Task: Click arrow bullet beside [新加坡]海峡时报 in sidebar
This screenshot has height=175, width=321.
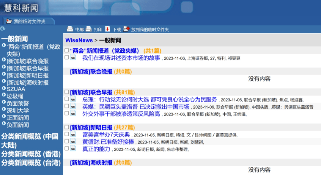Action: point(4,81)
